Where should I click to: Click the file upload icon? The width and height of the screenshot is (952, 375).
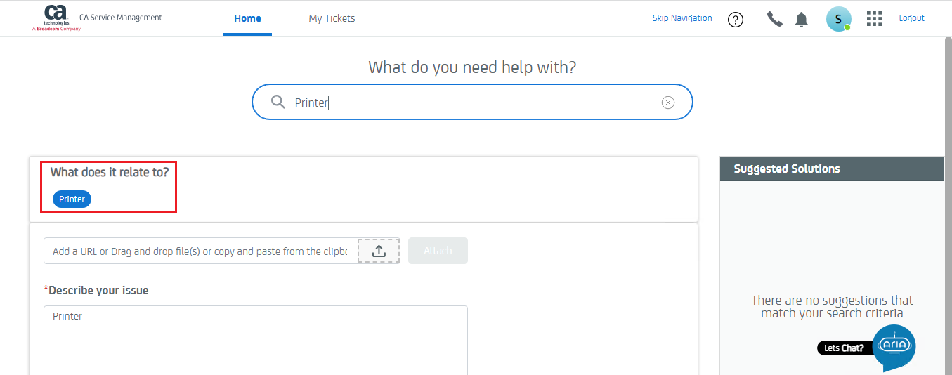tap(379, 251)
